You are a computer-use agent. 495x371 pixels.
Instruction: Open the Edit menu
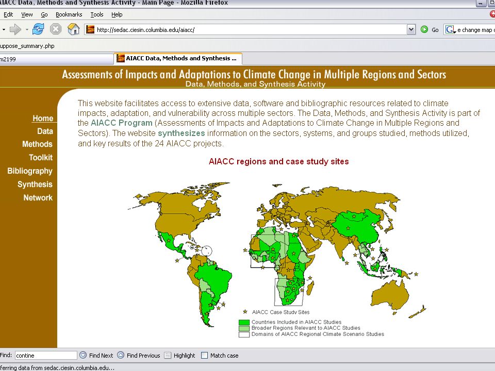click(8, 14)
